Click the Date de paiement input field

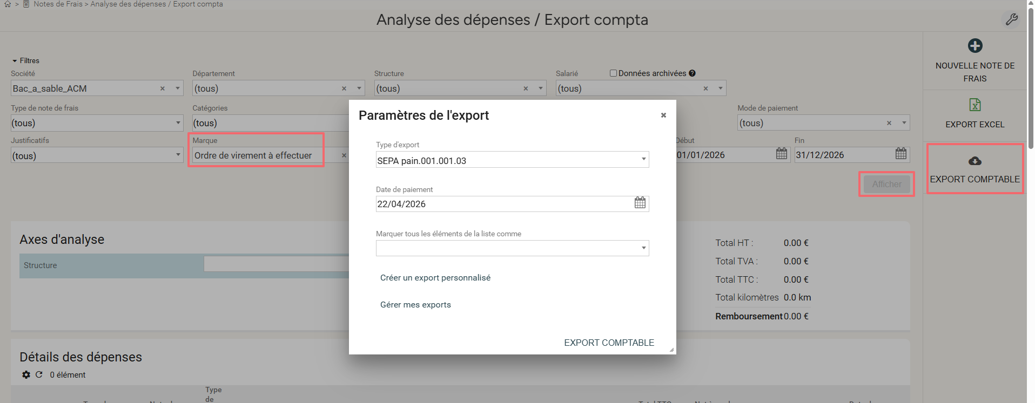[502, 204]
